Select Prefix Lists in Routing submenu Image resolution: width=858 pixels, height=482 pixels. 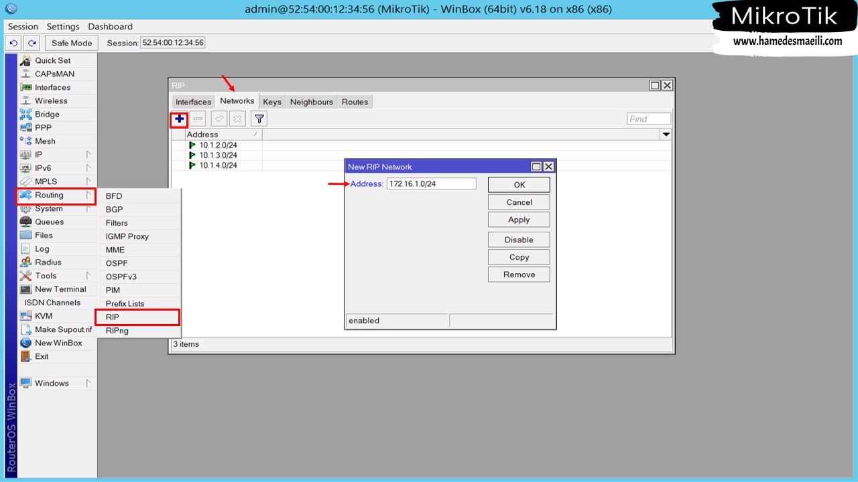[x=140, y=303]
